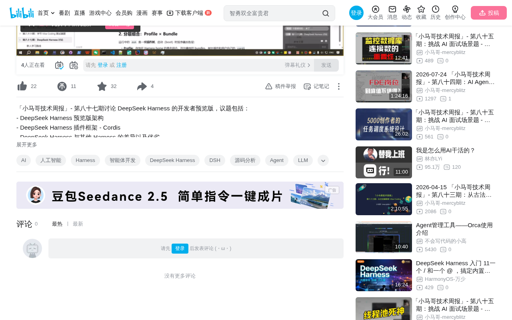Open 大会员 icon in header

coord(375,9)
